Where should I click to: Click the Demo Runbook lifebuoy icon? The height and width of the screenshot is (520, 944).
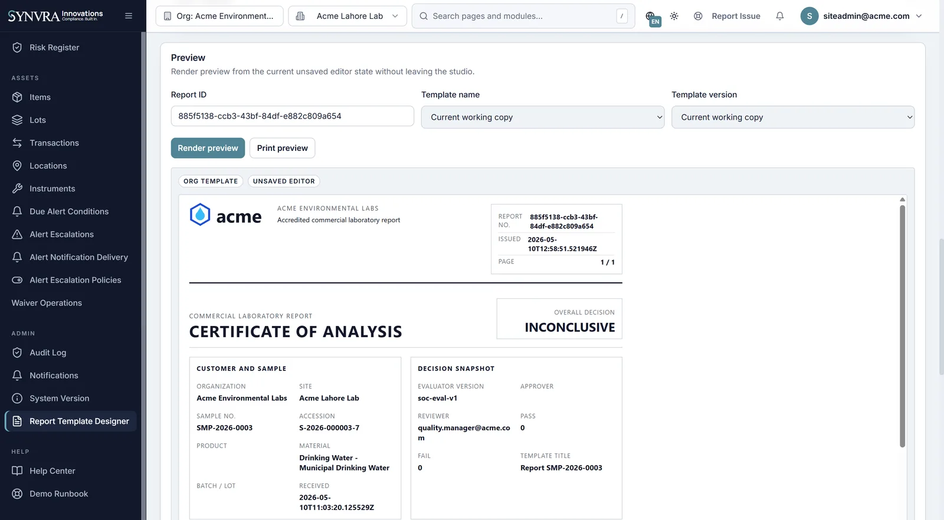tap(17, 494)
